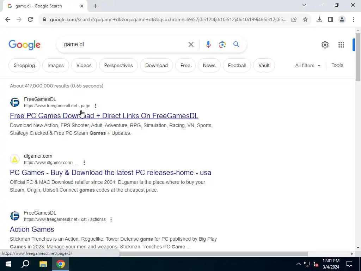
Task: Open the Google apps grid
Action: point(341,45)
